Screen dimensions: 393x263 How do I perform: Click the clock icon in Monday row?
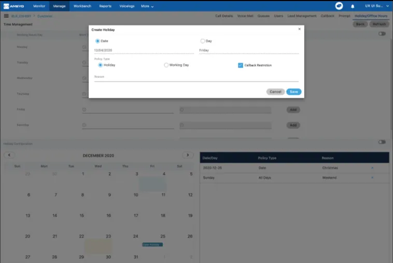(x=84, y=47)
